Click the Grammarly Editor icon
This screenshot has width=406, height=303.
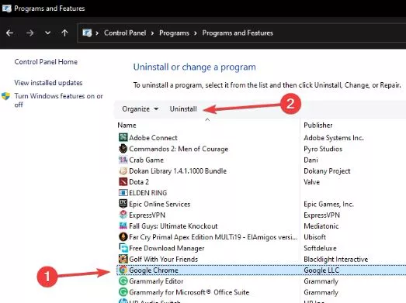pos(123,281)
